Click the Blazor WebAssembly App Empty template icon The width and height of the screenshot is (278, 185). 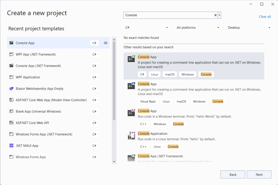pos(11,89)
